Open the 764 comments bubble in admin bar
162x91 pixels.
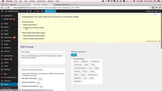tap(29, 11)
